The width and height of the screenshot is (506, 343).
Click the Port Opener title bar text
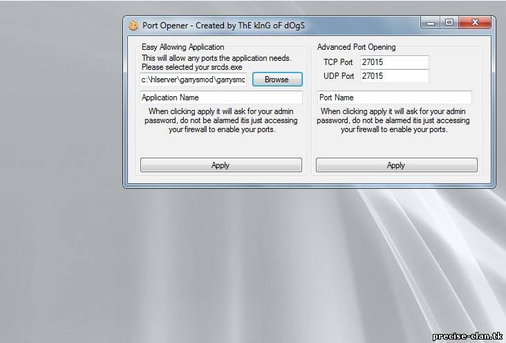pos(223,26)
